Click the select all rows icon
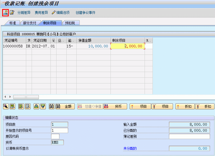 click(21, 106)
